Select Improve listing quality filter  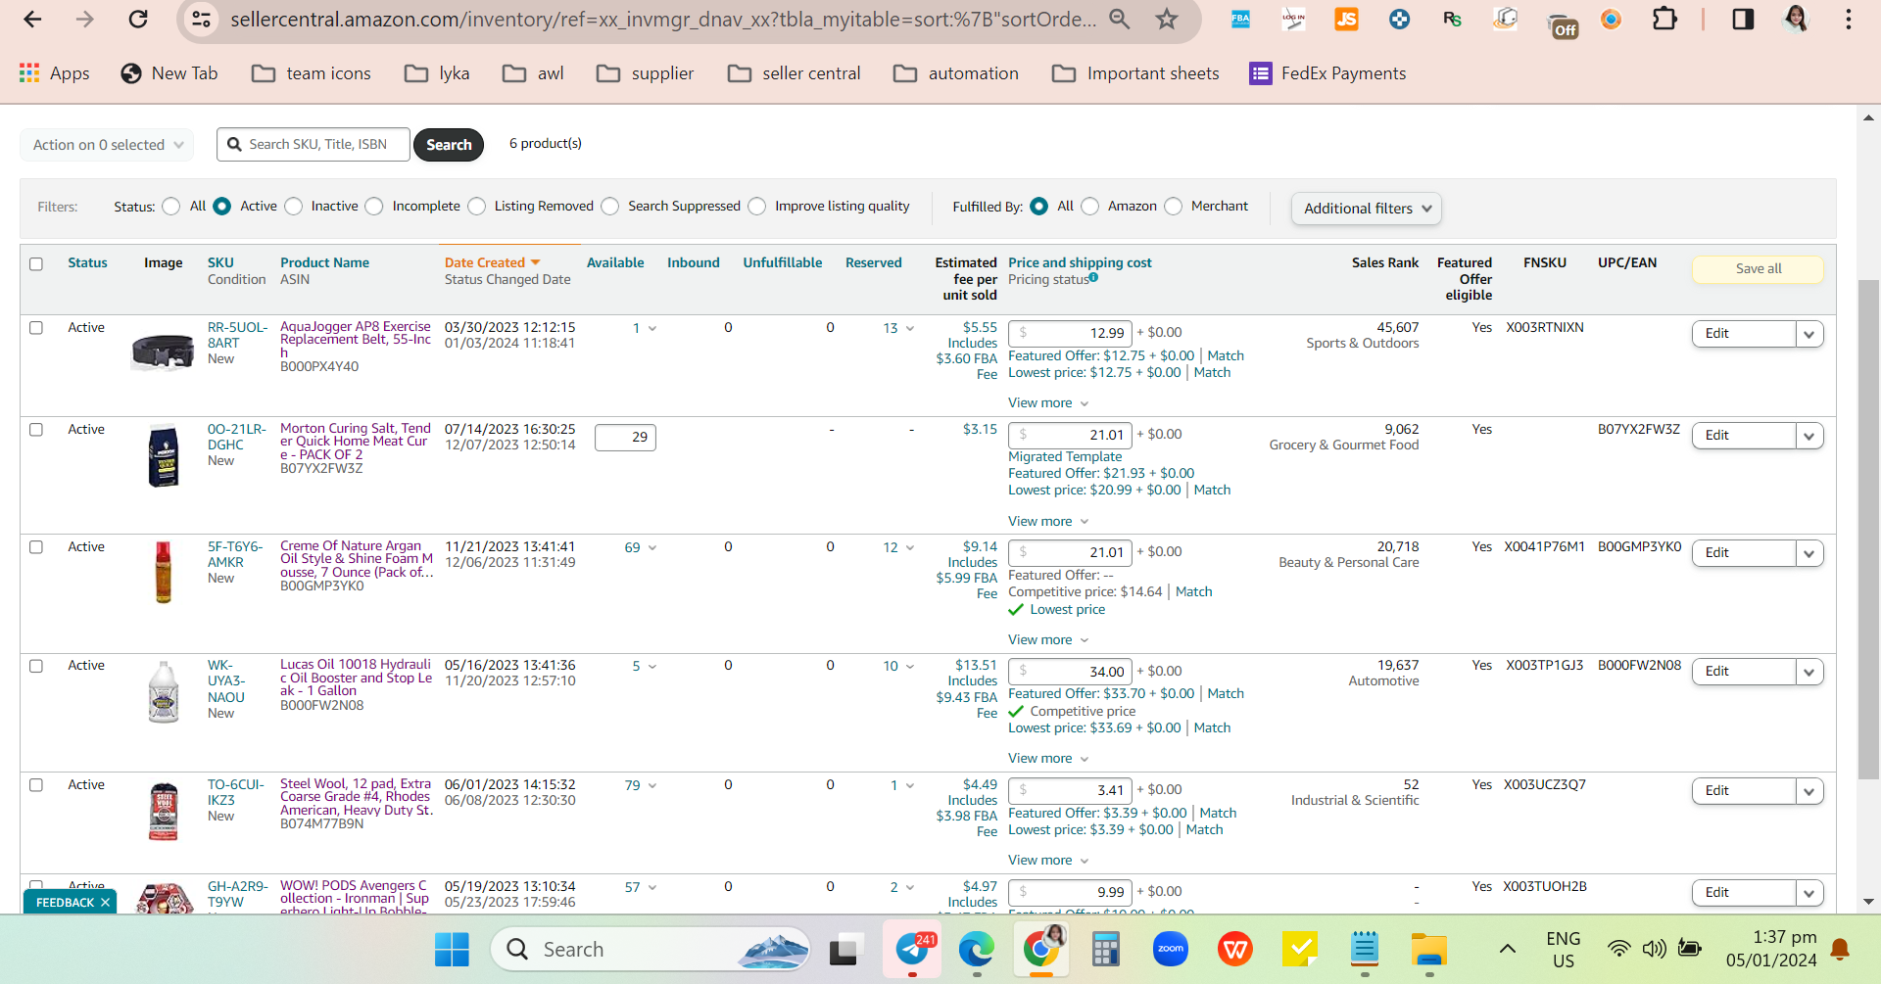(x=757, y=207)
